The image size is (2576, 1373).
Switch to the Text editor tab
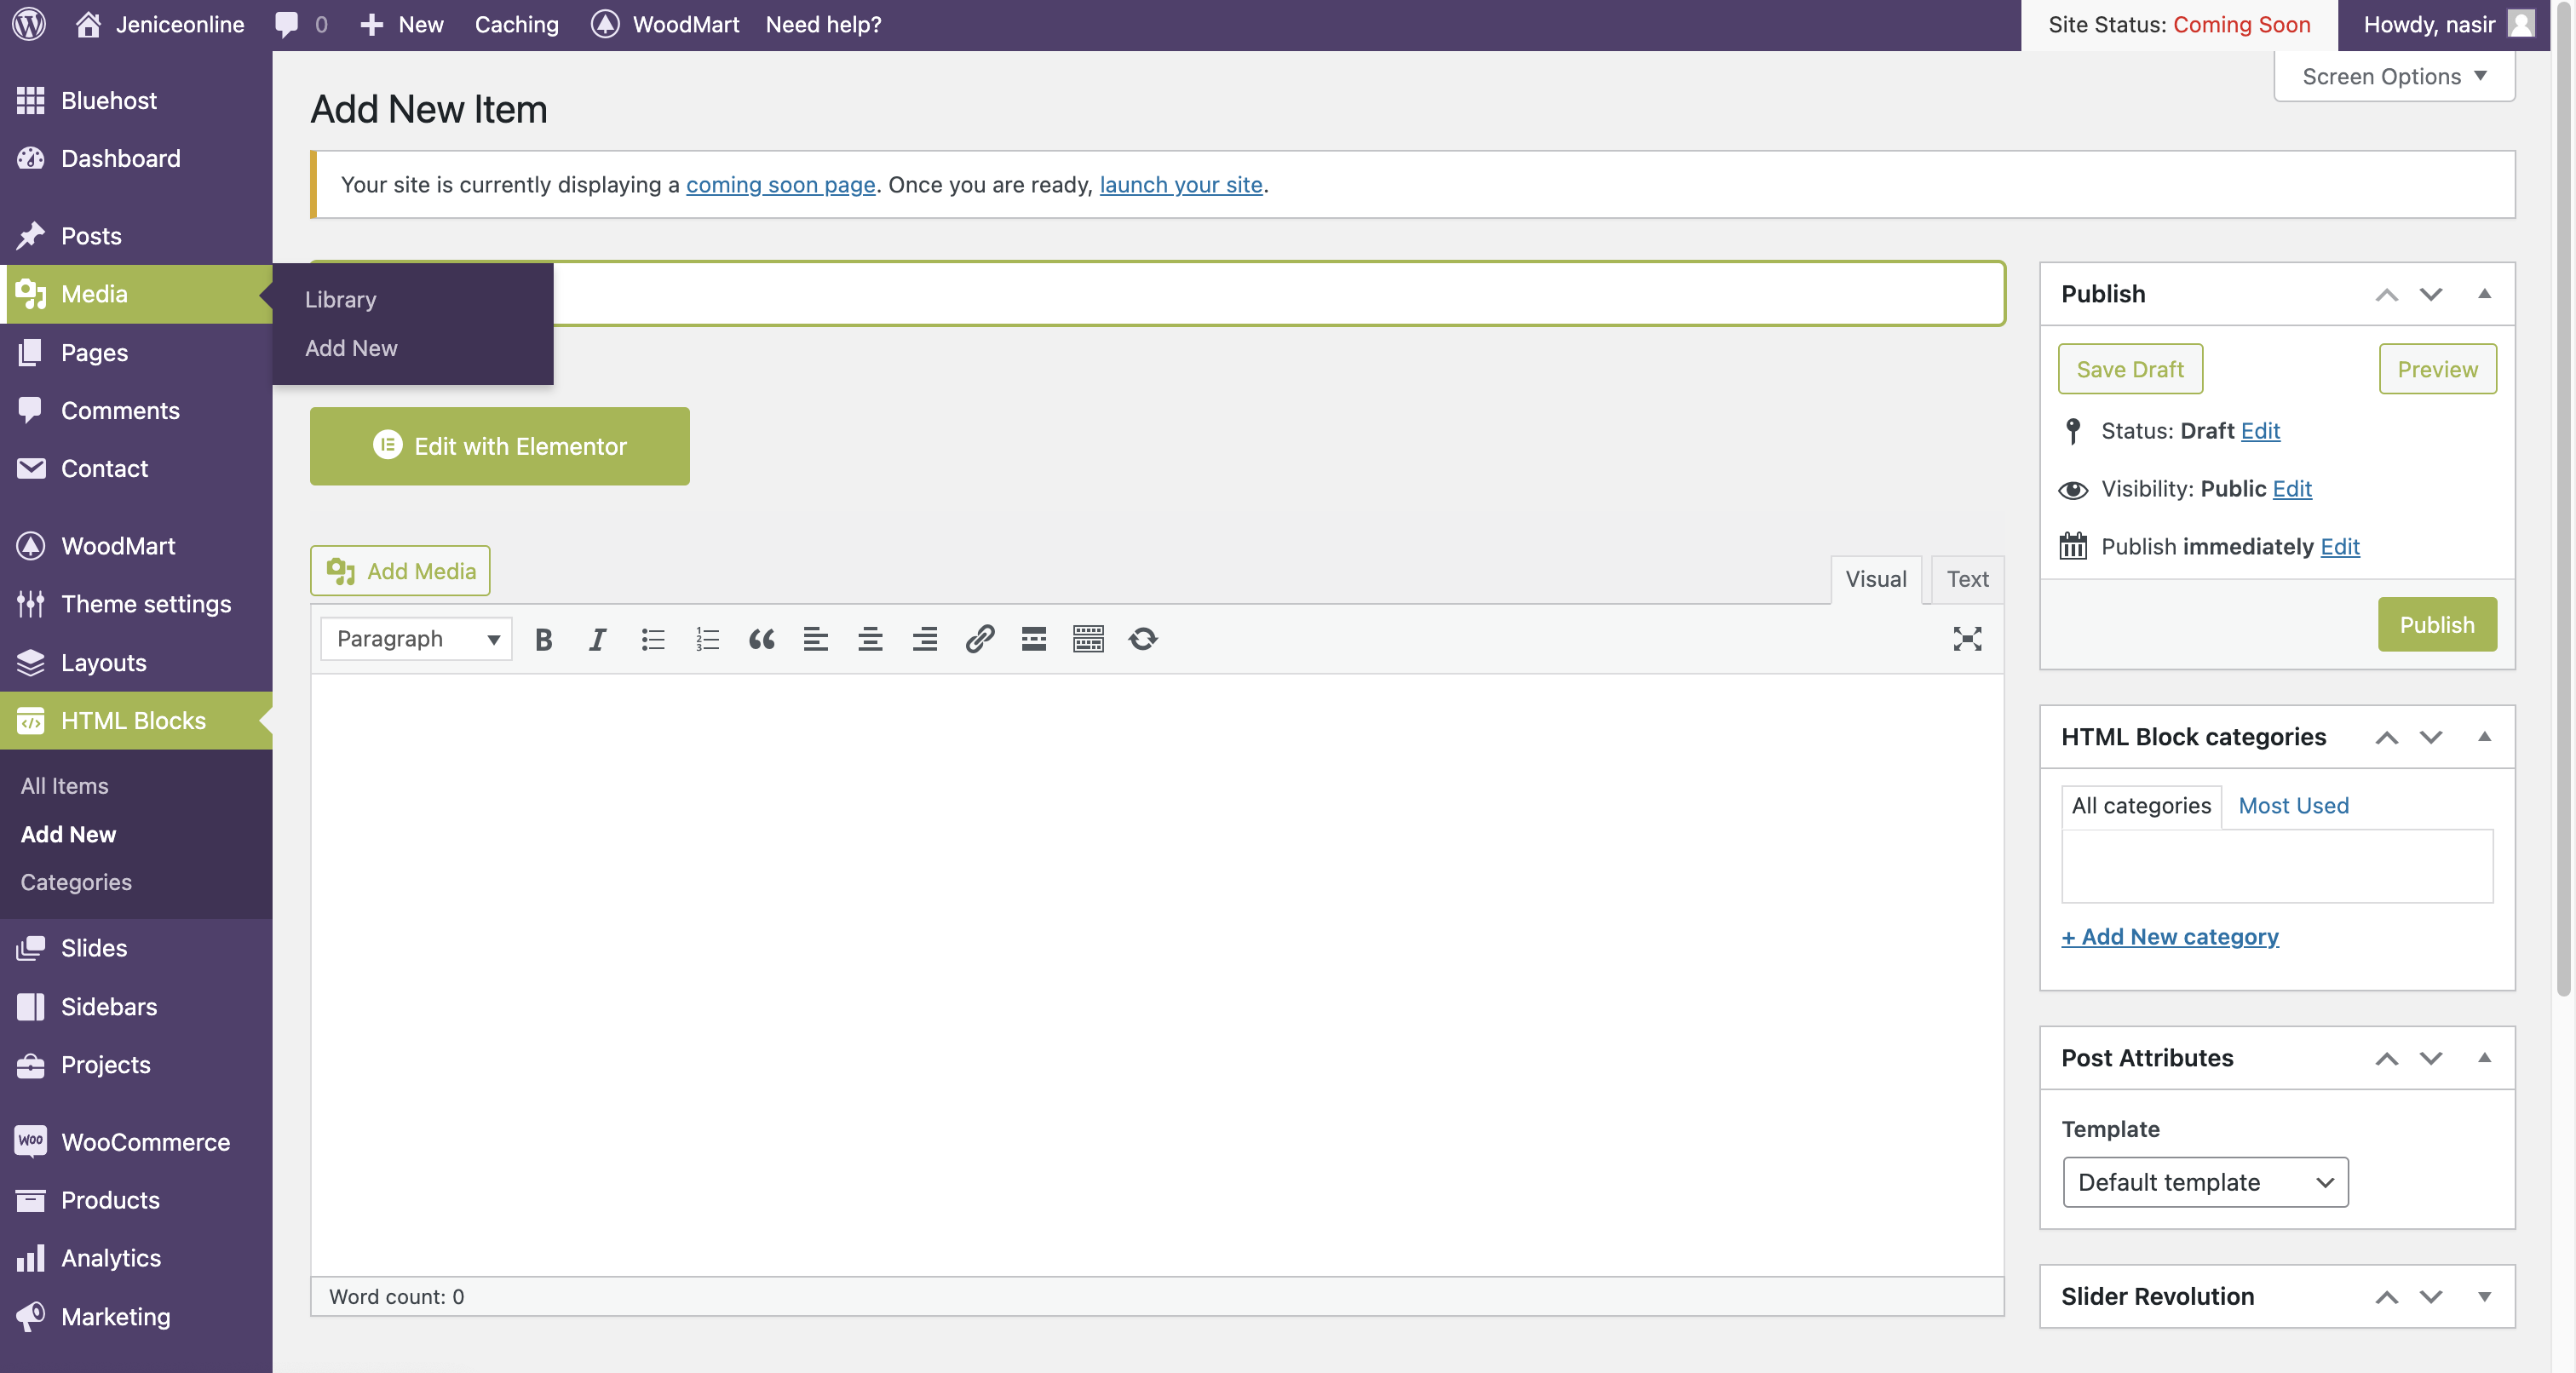pos(1967,579)
